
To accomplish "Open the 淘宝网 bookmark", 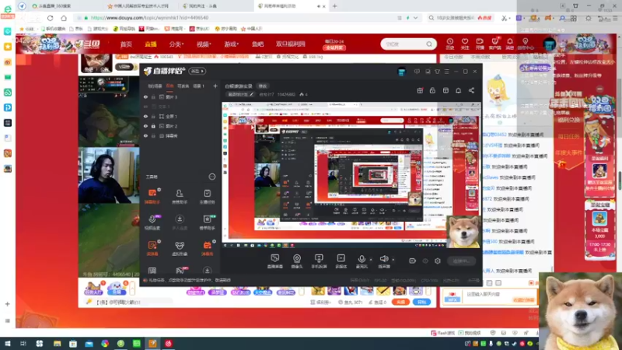I will pos(173,29).
